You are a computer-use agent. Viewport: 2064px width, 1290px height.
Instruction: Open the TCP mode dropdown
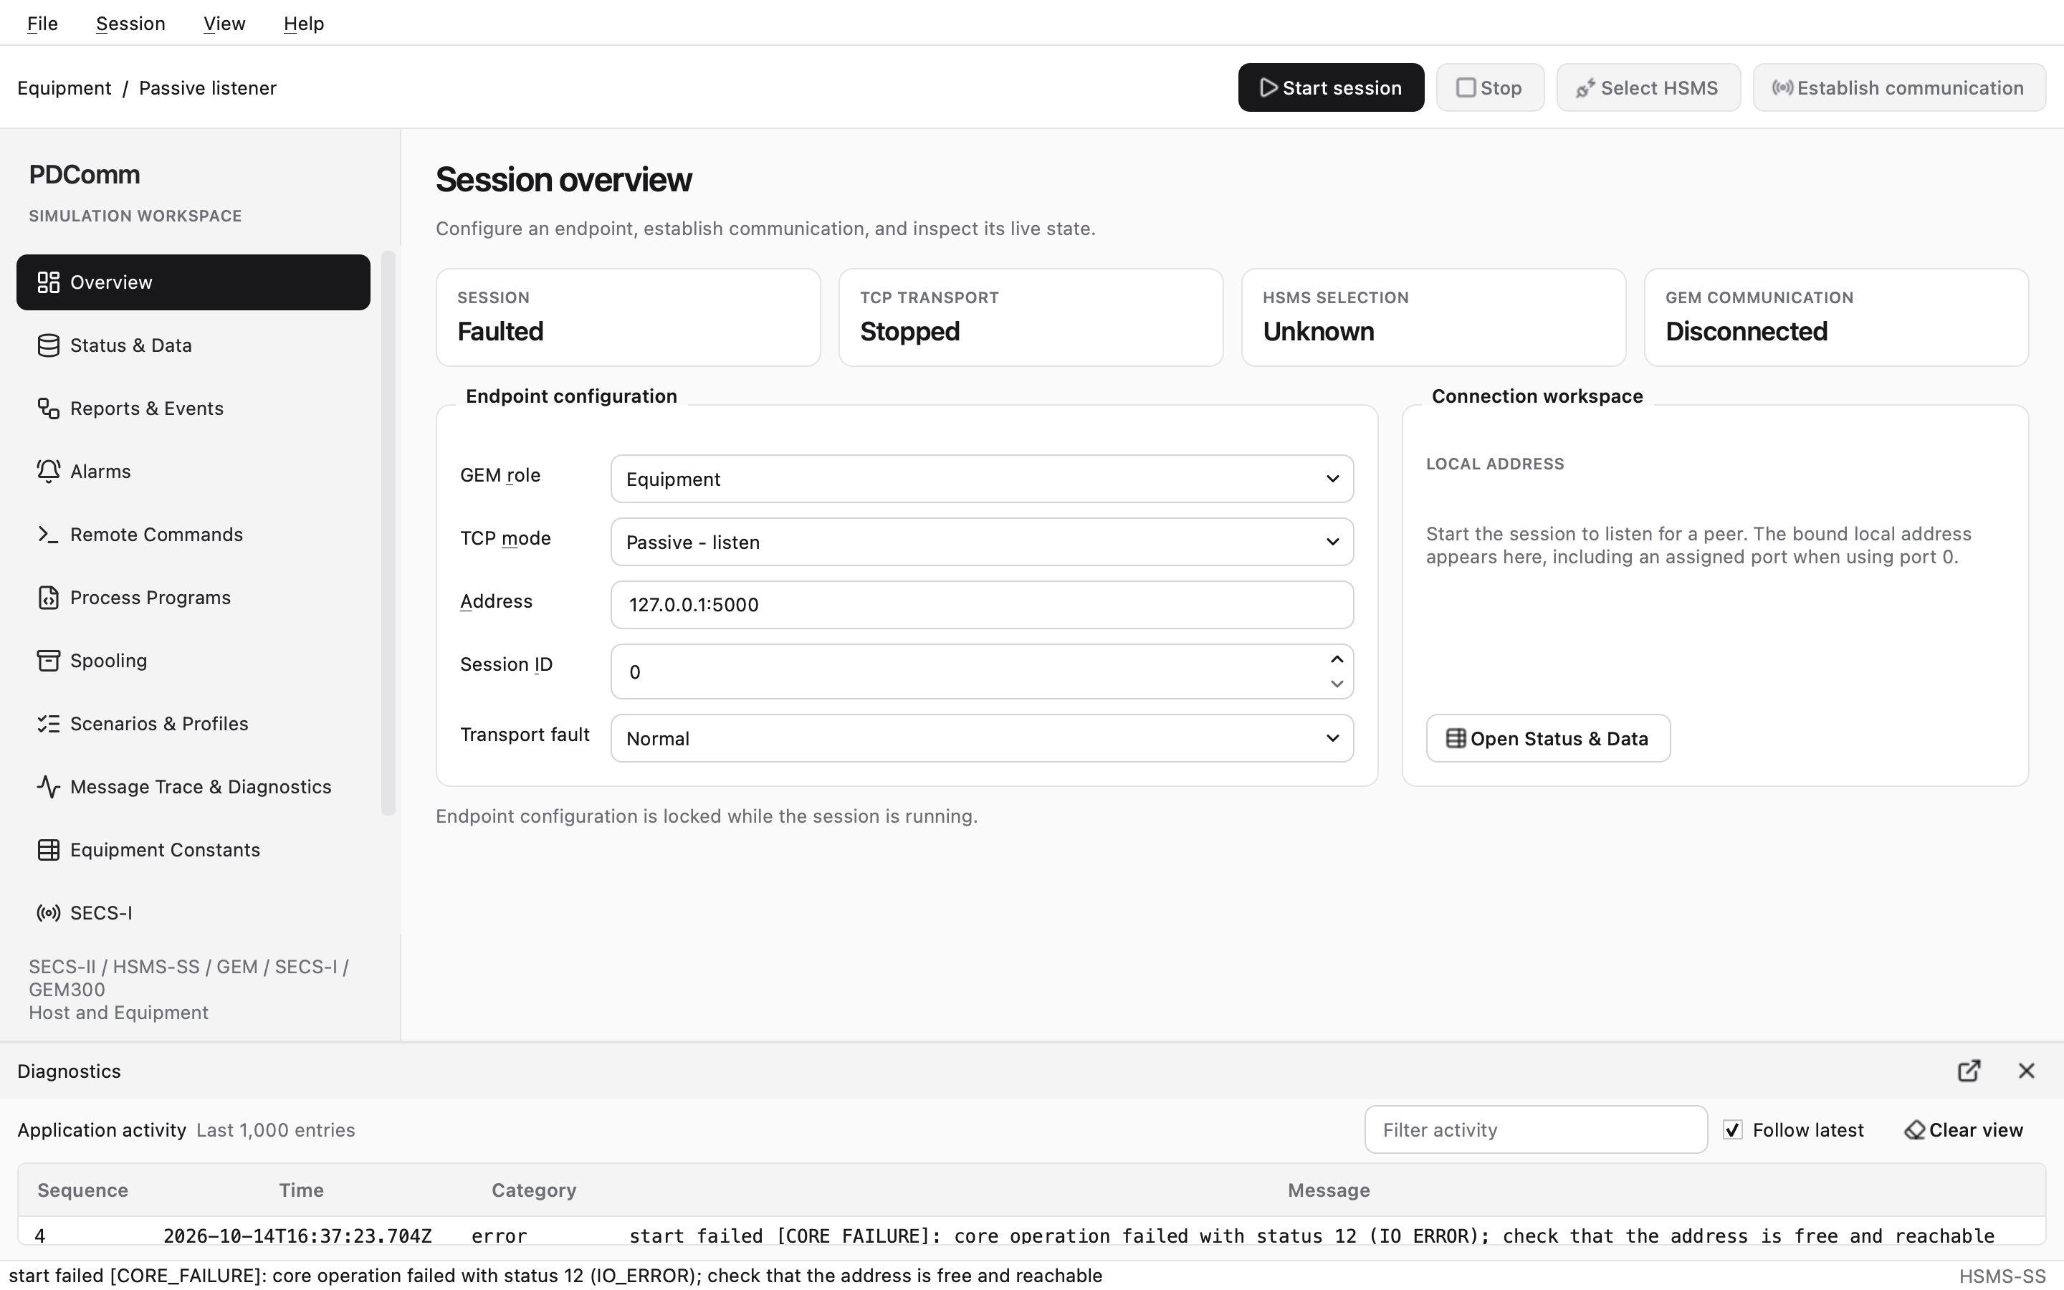point(982,542)
